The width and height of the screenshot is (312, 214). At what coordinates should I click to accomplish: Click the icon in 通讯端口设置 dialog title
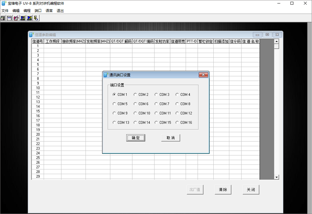[106, 75]
